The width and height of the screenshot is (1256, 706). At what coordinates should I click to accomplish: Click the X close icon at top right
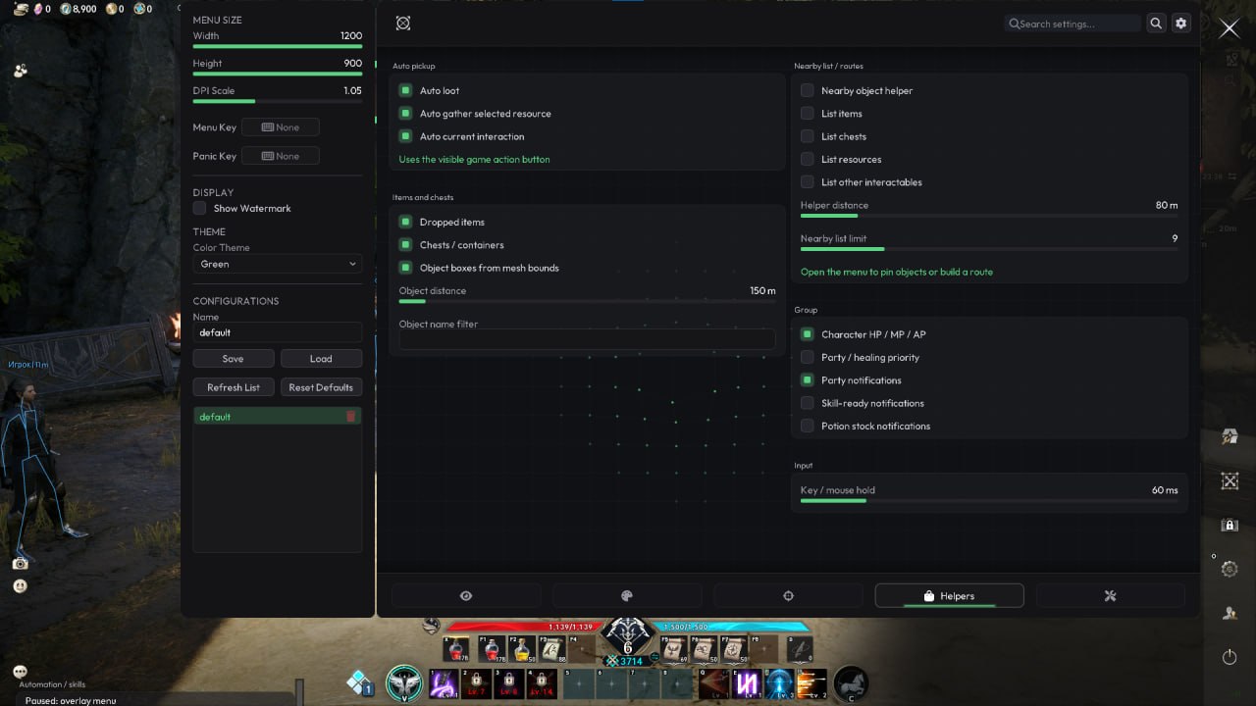[x=1230, y=28]
